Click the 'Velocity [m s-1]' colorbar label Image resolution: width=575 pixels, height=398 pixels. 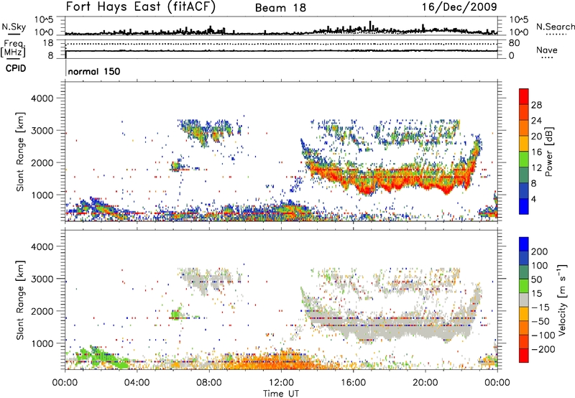[562, 300]
